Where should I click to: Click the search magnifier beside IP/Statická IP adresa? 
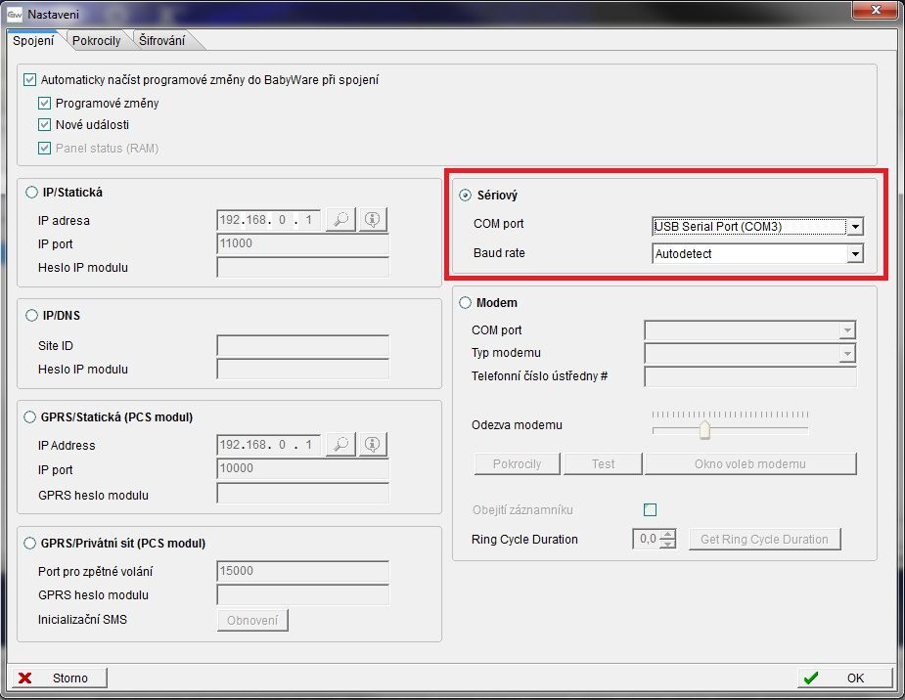[341, 220]
